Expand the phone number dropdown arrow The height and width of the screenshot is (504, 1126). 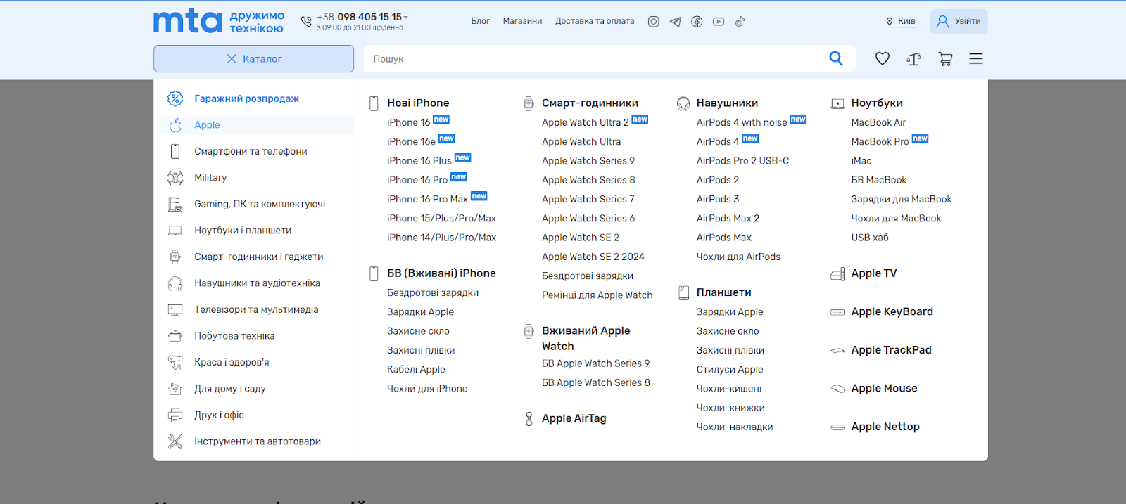point(406,18)
